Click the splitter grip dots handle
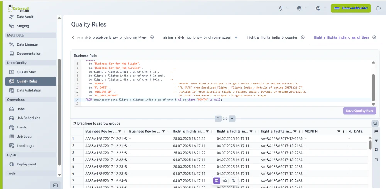Viewport: 386px width, 189px height. (x=225, y=118)
